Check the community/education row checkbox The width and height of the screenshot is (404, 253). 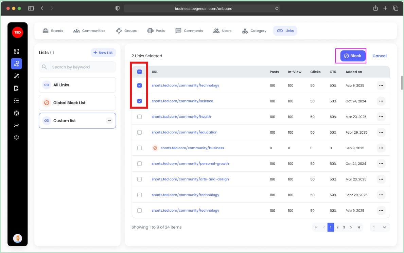139,132
